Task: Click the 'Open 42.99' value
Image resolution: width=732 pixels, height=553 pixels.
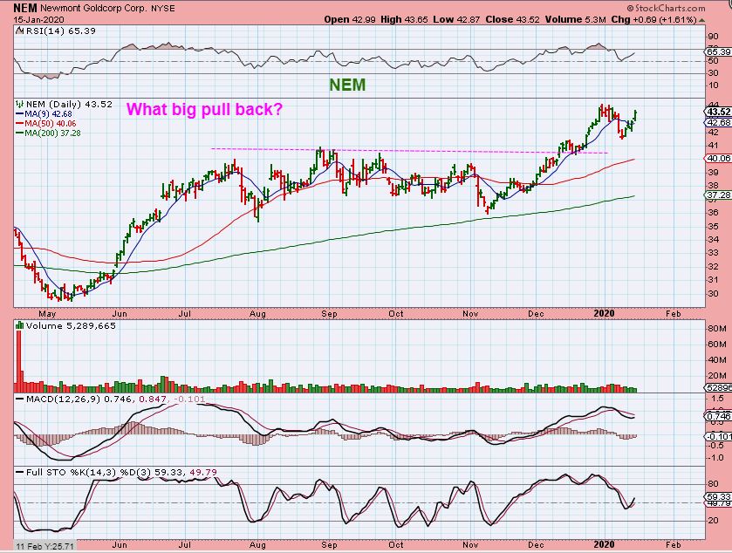Action: [x=350, y=19]
